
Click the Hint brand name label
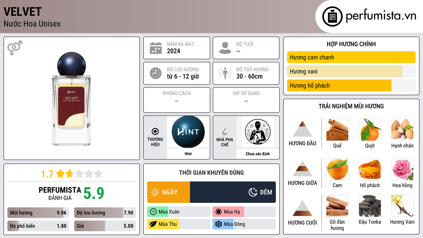[188, 154]
